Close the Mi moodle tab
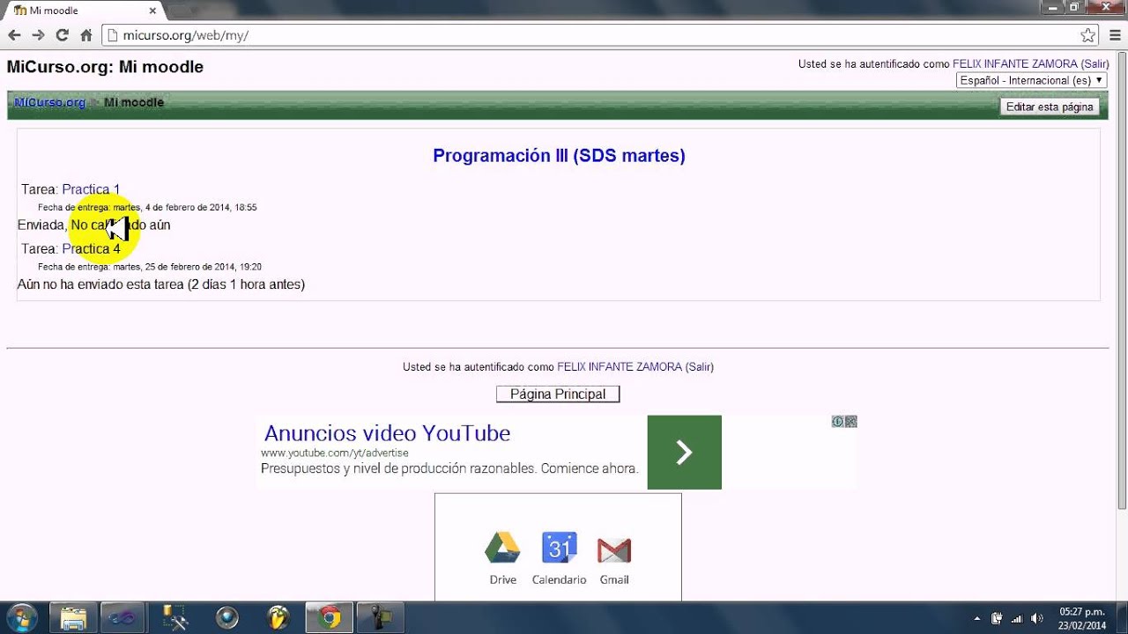This screenshot has width=1128, height=634. pyautogui.click(x=152, y=11)
